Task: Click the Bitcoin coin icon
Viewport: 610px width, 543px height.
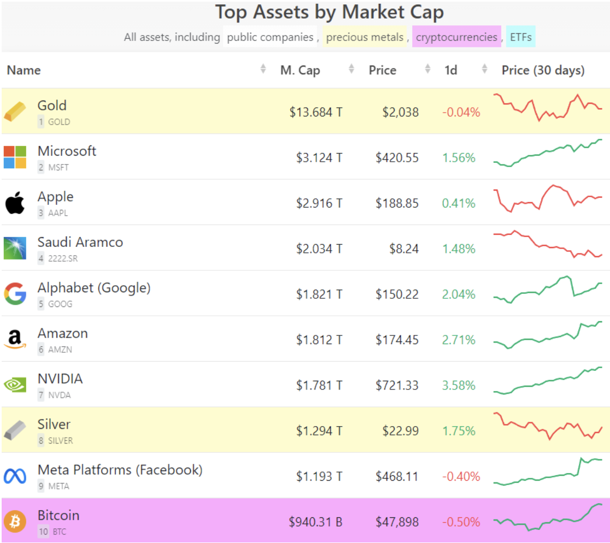Action: pyautogui.click(x=15, y=521)
